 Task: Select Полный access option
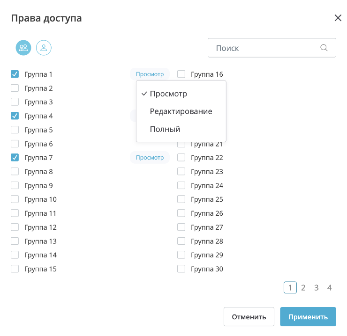[x=165, y=129]
